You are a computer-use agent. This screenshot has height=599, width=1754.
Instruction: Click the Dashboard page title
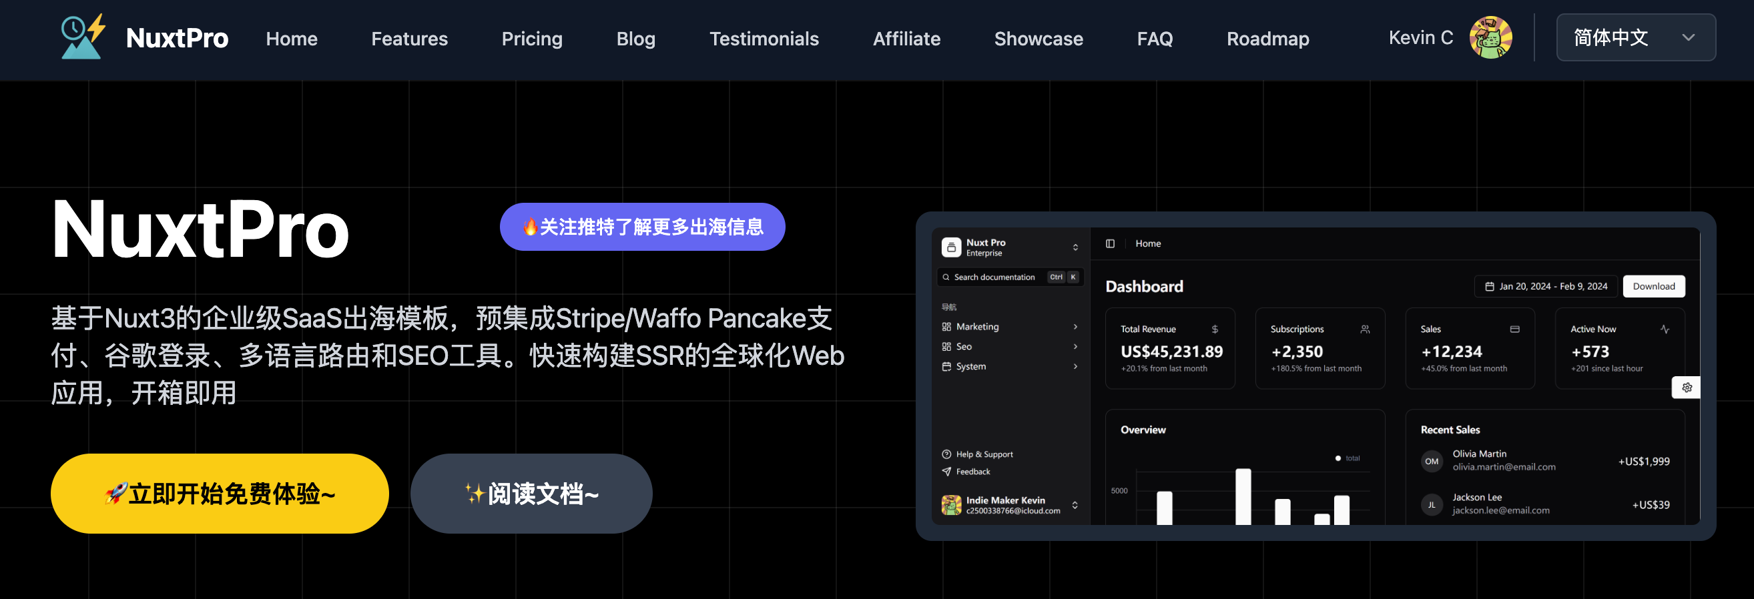coord(1144,287)
